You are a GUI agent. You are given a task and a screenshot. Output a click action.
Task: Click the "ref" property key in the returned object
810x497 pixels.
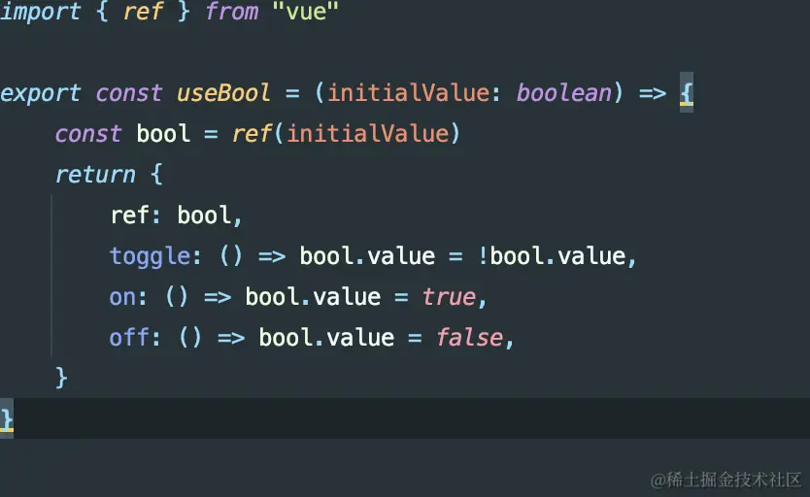130,215
